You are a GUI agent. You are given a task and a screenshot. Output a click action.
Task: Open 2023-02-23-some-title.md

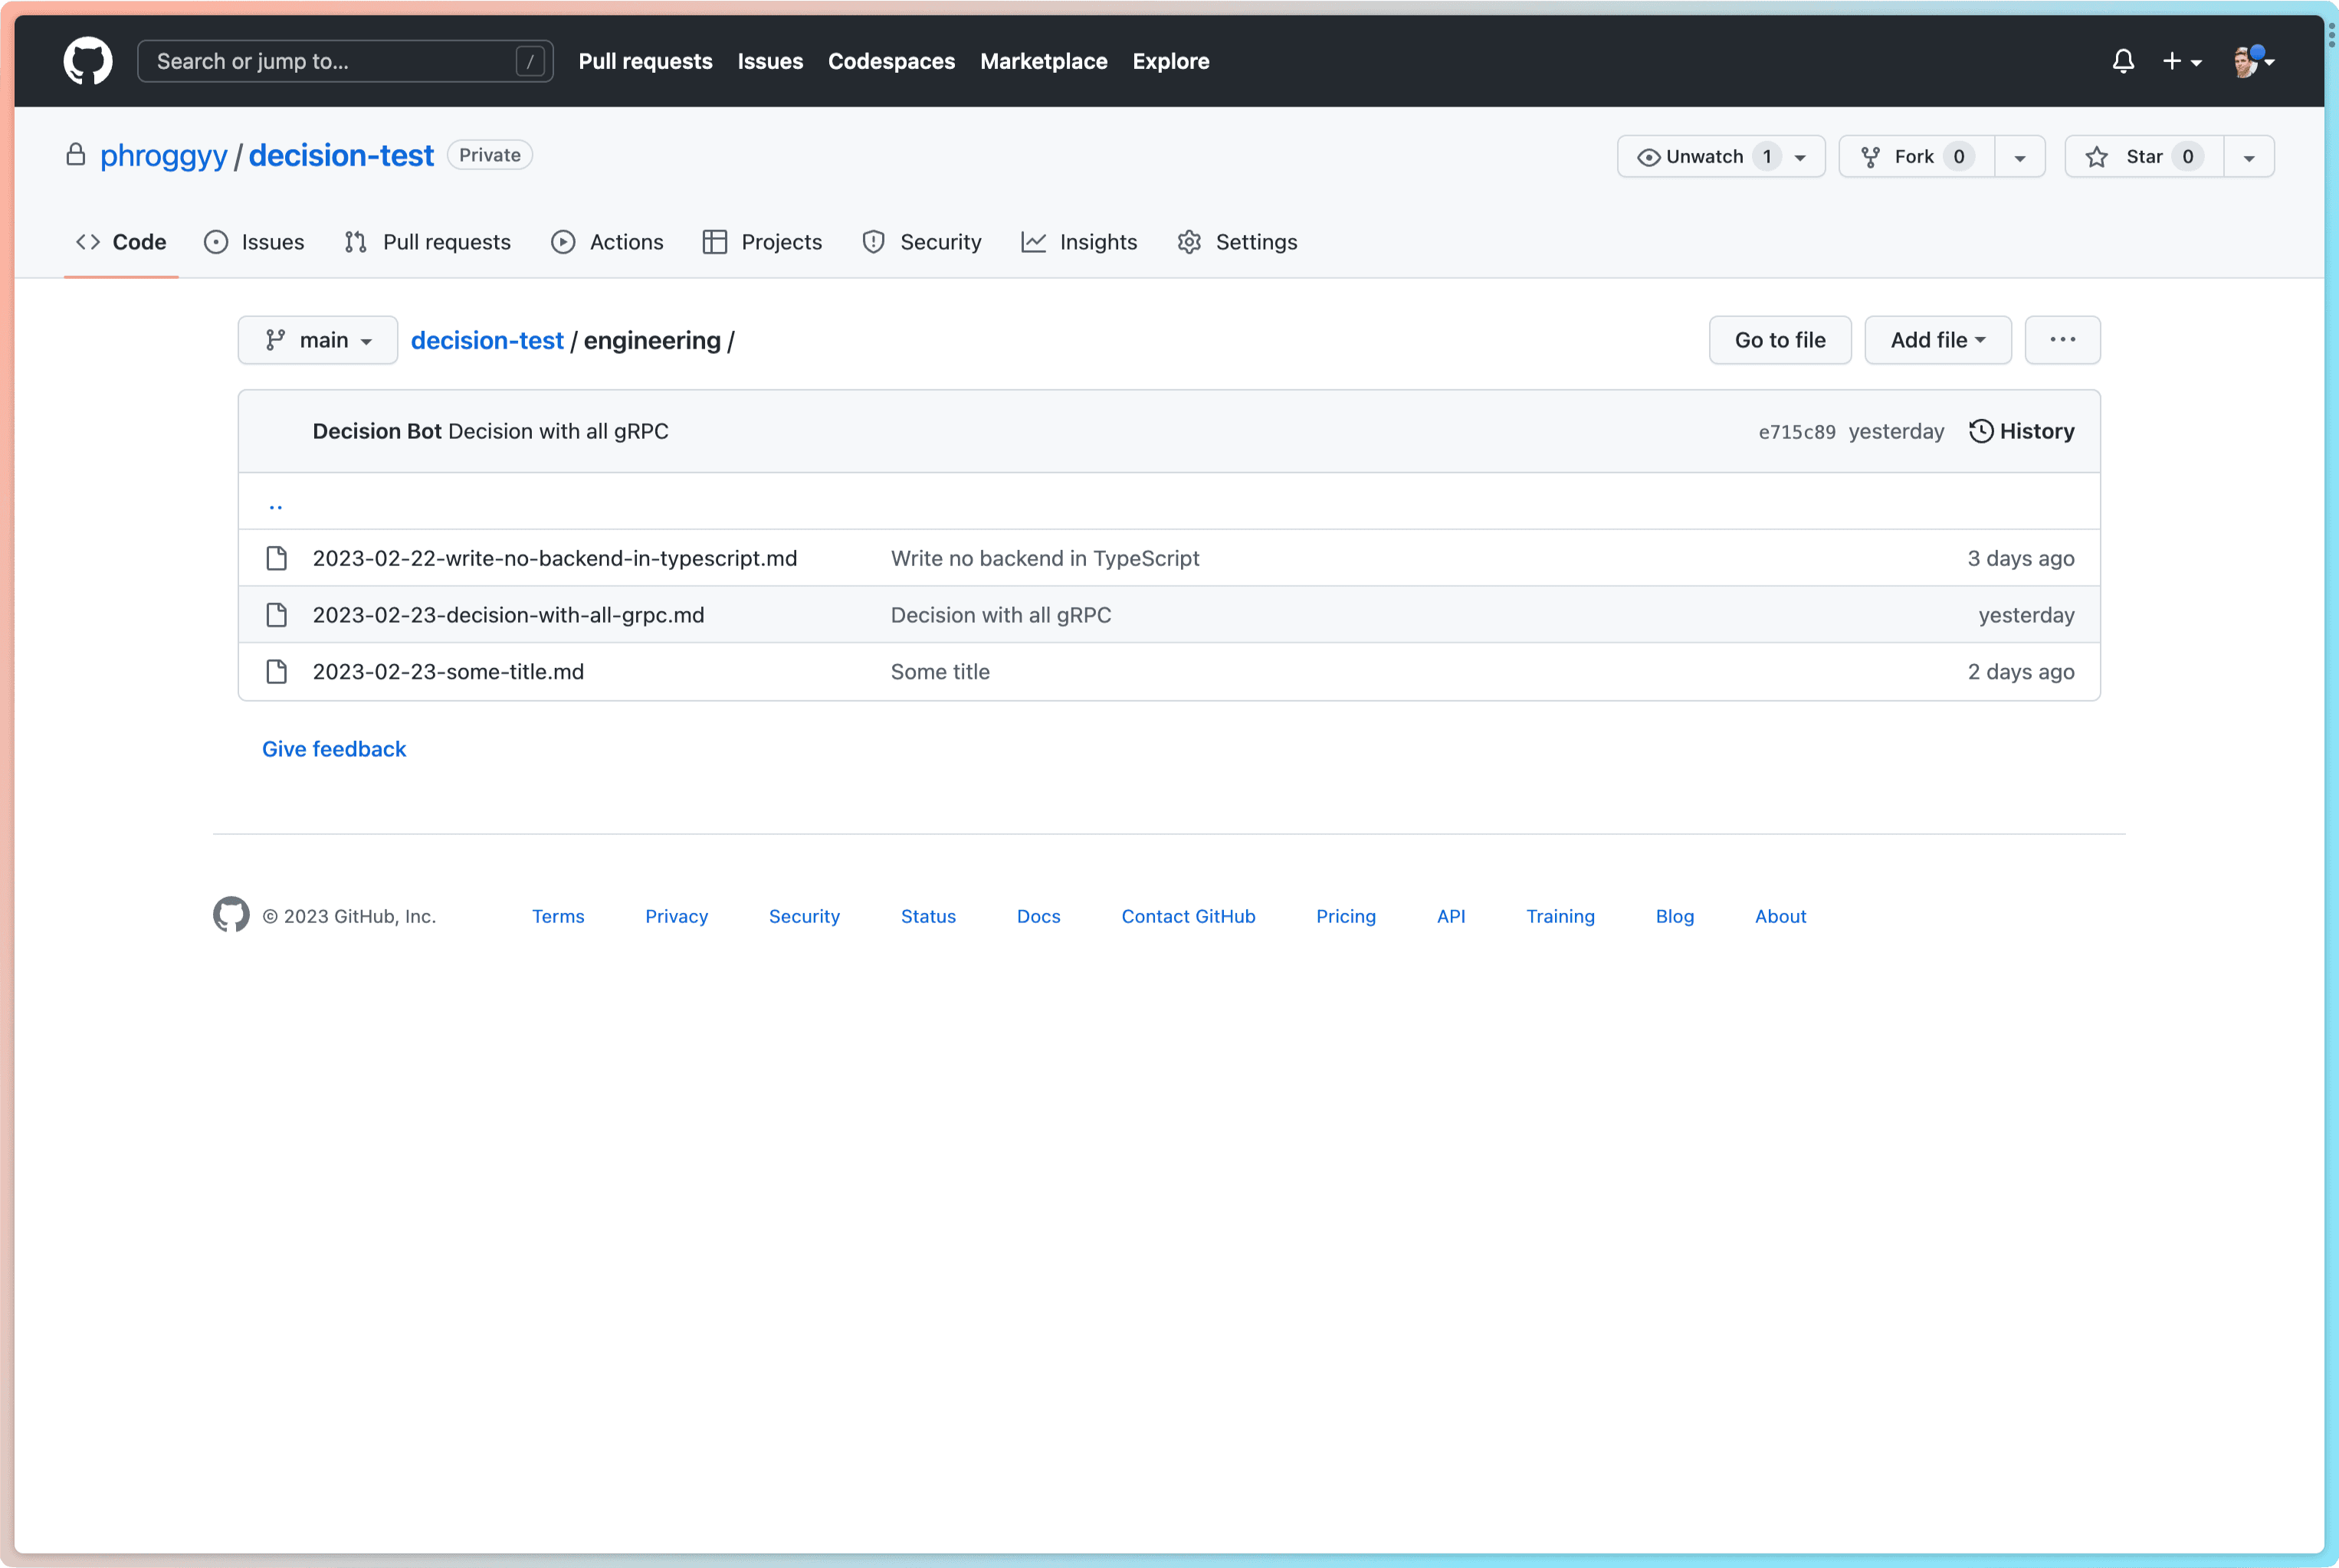(x=448, y=672)
